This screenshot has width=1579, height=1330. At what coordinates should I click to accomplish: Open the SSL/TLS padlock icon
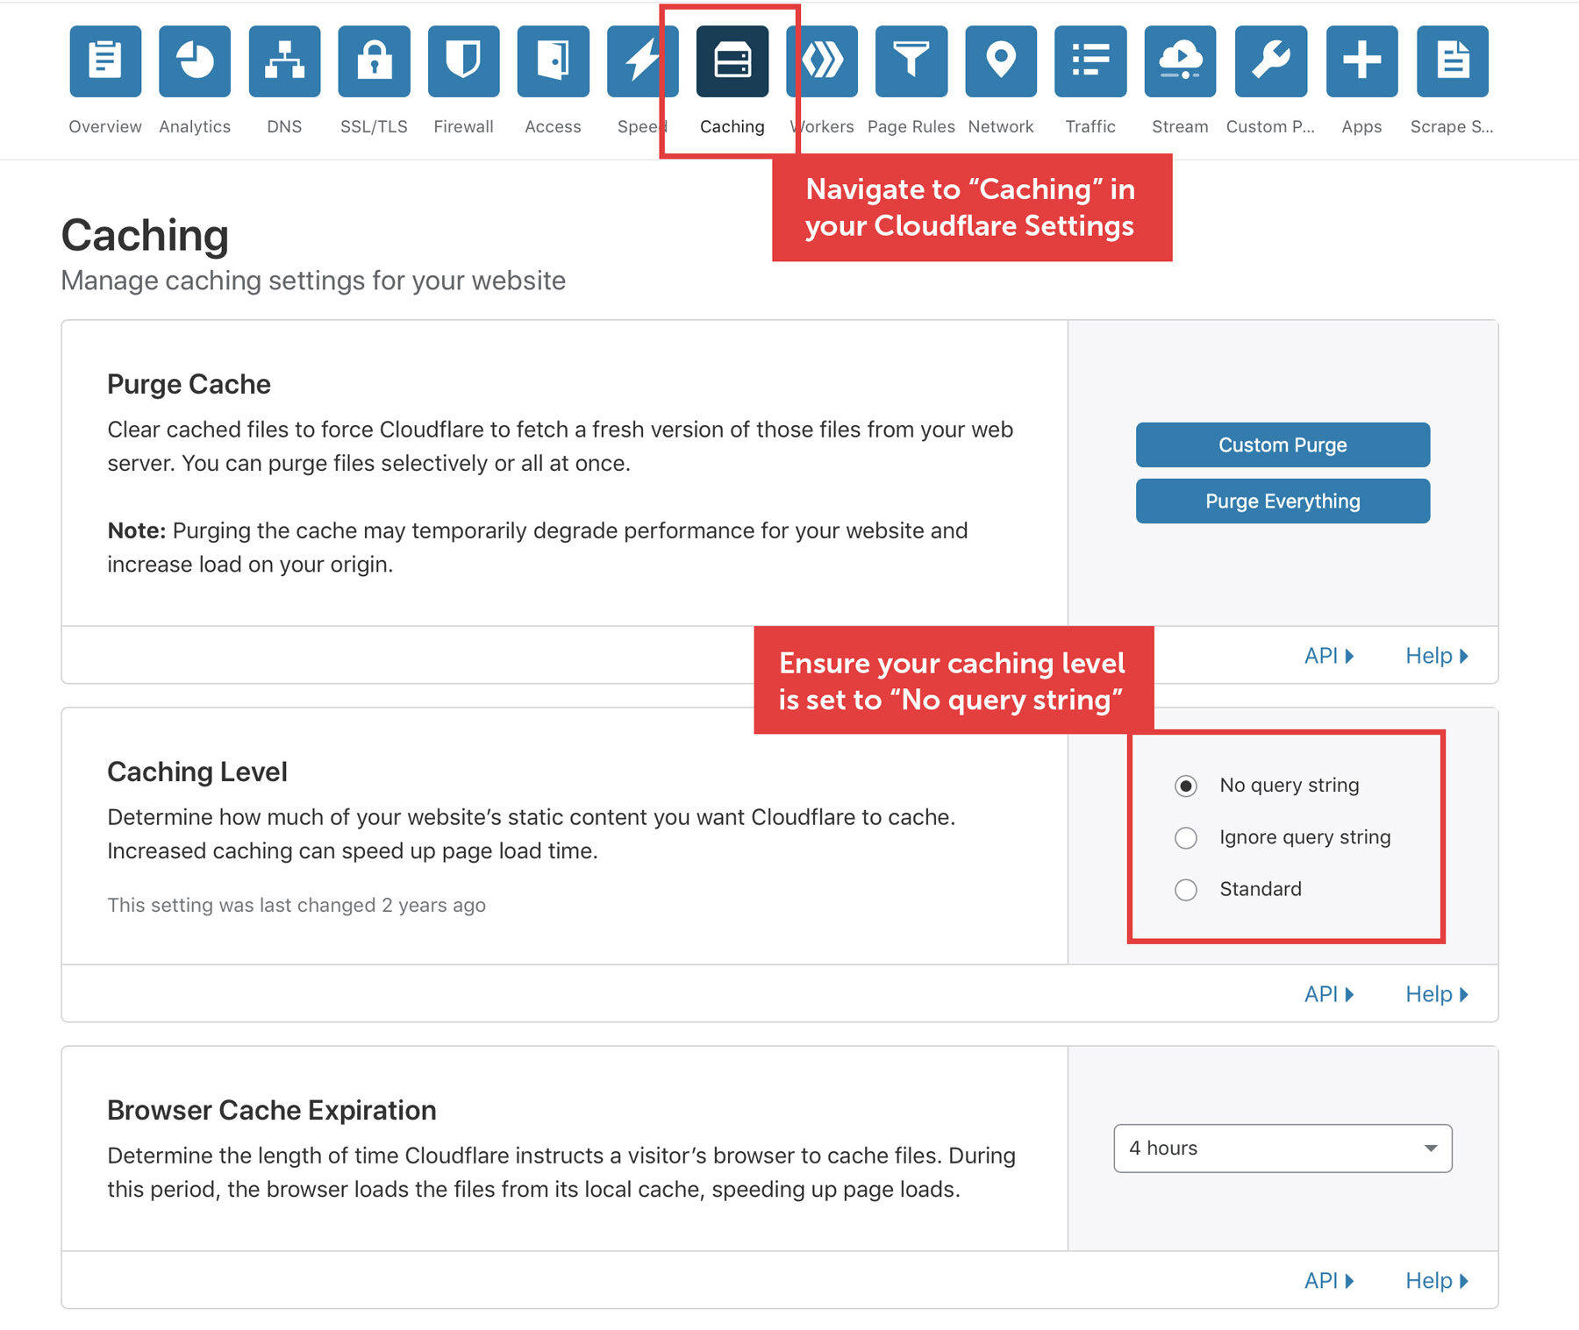(374, 61)
